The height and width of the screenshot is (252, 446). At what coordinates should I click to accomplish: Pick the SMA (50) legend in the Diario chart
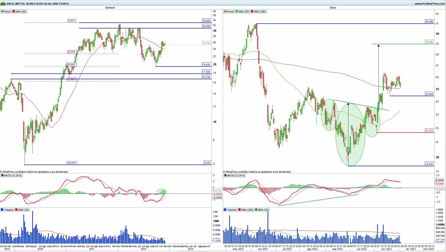[243, 11]
